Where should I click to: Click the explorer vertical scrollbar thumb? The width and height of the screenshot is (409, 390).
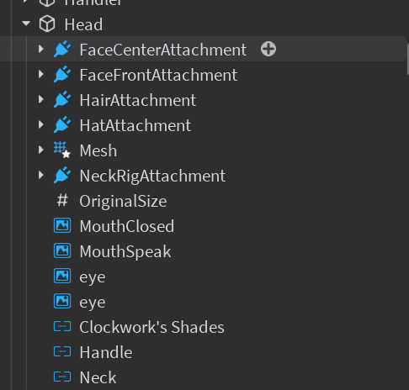click(x=408, y=59)
